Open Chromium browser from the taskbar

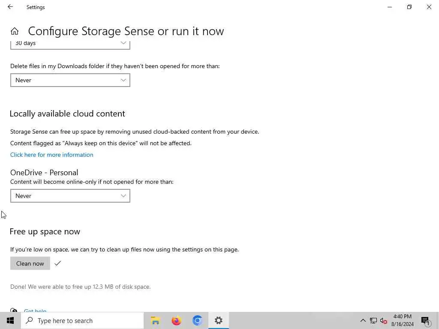(x=197, y=320)
